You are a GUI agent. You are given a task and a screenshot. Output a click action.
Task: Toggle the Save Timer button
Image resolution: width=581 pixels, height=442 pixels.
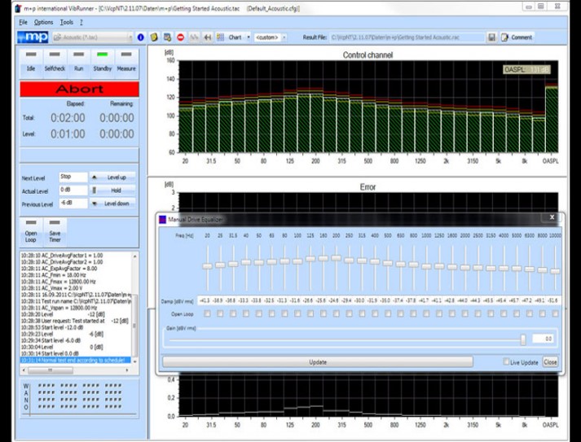pos(55,232)
